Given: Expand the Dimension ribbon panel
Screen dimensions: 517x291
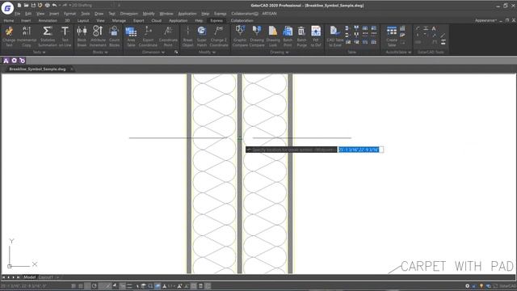Looking at the screenshot, I should click(x=153, y=52).
